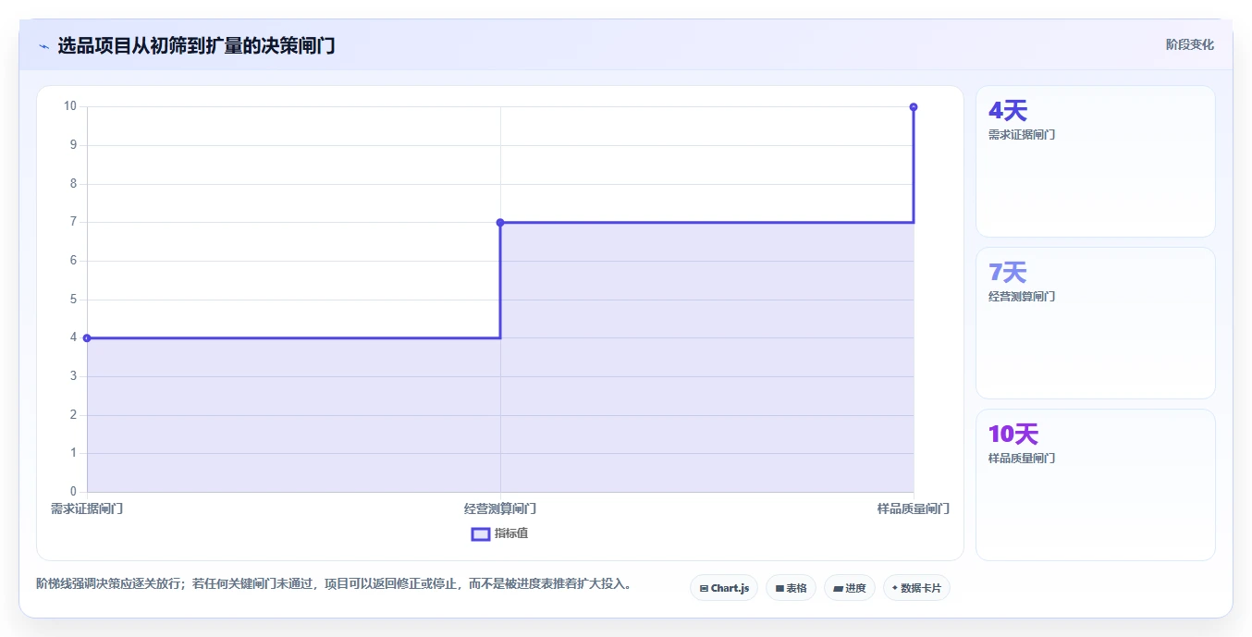
Task: Click the 需求证据闸门 x-axis label
Action: click(x=87, y=508)
